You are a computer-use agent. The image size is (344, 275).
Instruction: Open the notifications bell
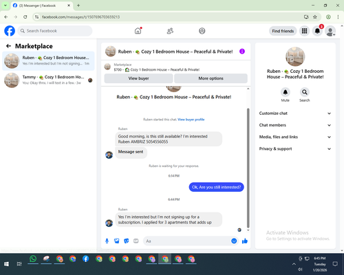coord(317,31)
